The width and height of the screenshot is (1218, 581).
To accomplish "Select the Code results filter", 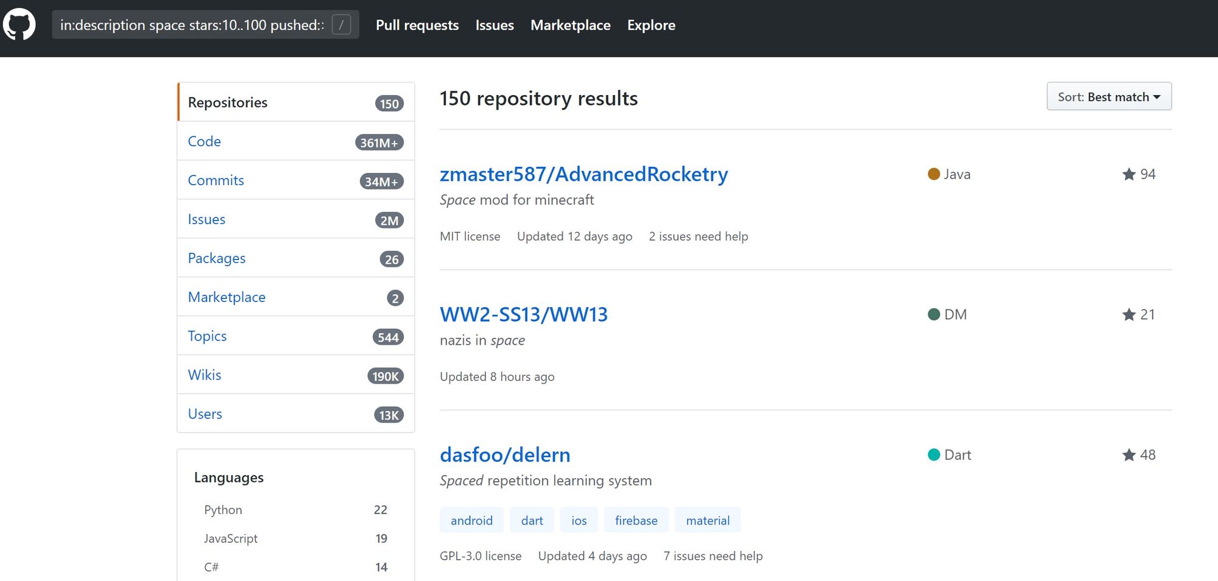I will tap(296, 141).
